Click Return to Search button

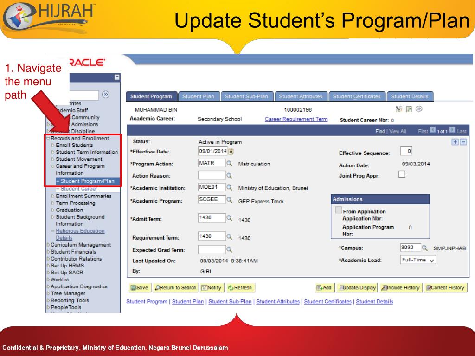pos(176,287)
